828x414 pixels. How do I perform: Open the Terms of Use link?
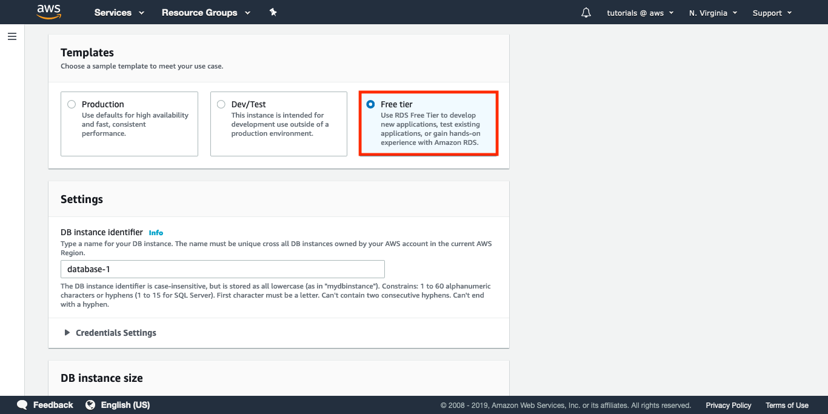coord(787,406)
